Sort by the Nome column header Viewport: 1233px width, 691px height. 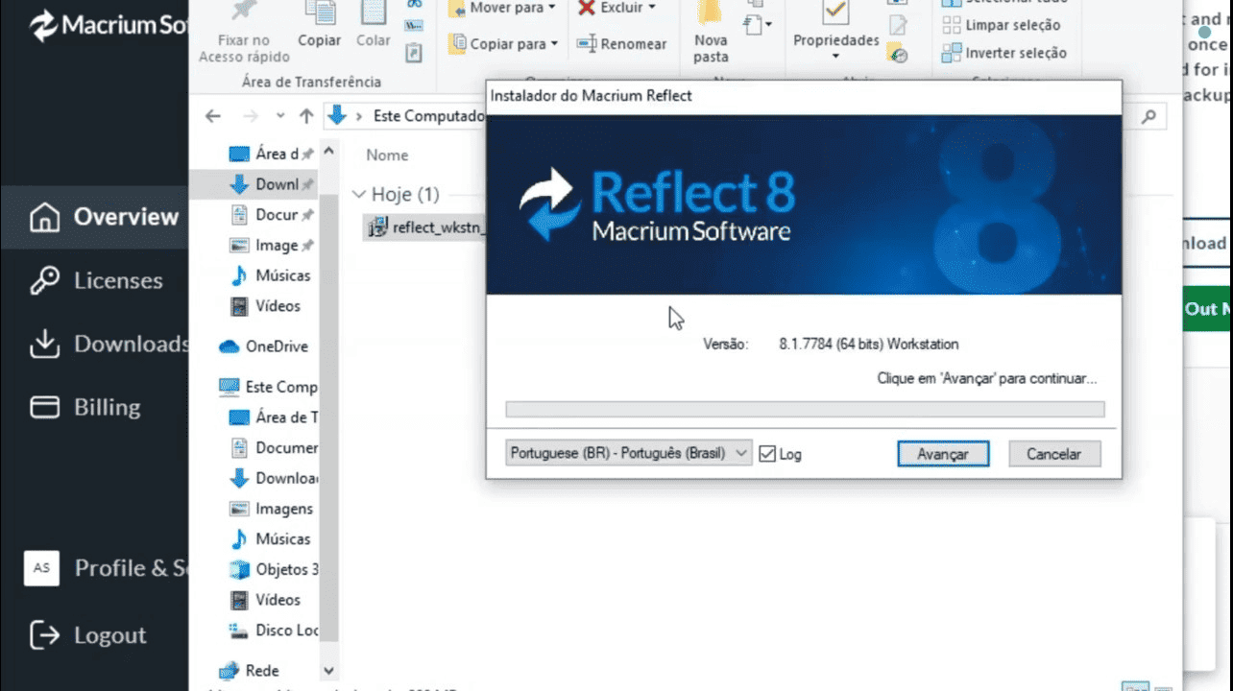387,155
